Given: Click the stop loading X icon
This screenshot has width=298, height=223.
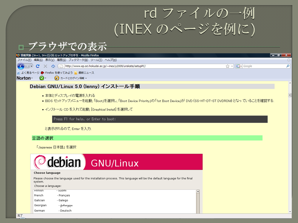Looking at the screenshot, I should tap(45, 66).
